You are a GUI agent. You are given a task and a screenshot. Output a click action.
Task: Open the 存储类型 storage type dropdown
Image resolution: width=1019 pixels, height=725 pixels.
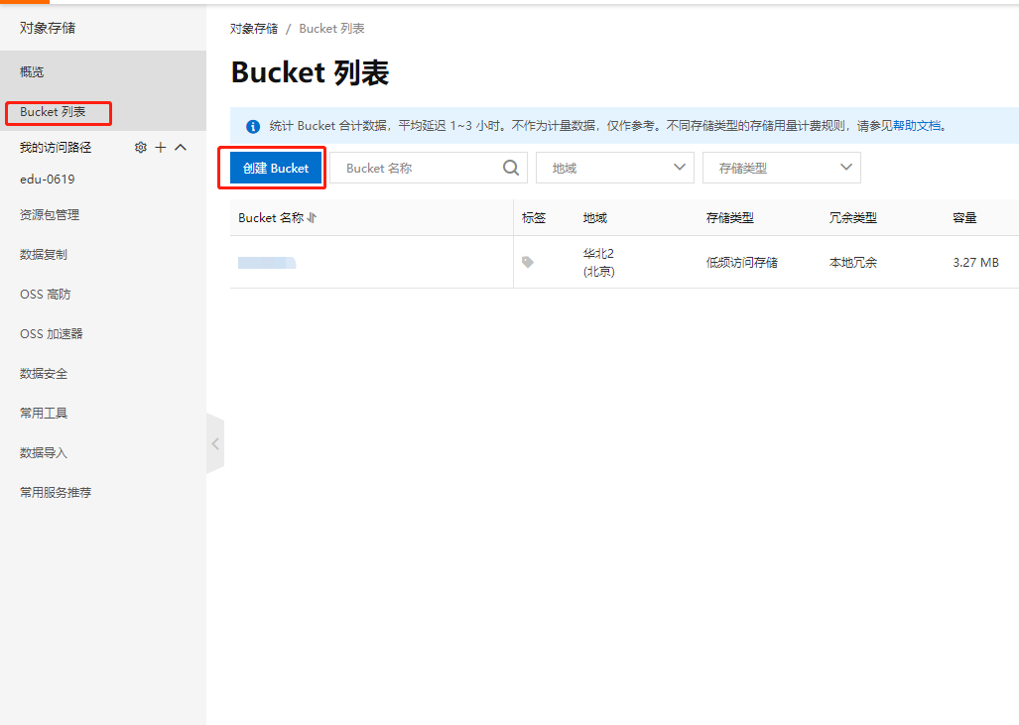pos(781,168)
